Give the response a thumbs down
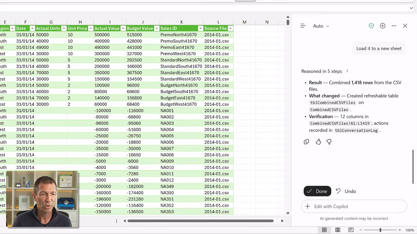 329,142
